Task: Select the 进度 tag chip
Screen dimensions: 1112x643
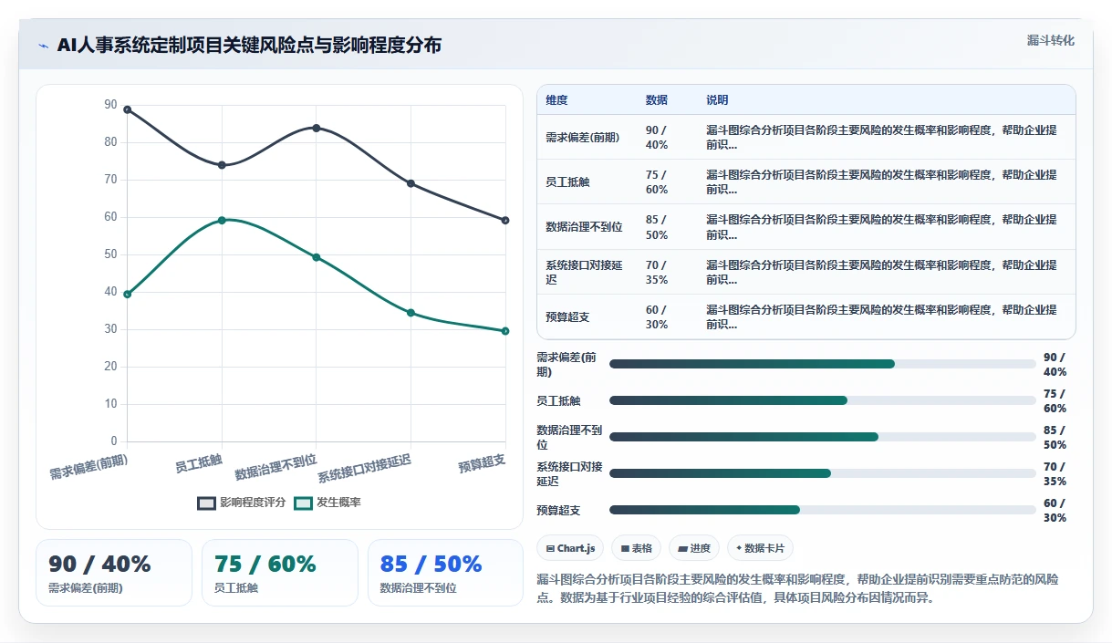Action: (693, 548)
